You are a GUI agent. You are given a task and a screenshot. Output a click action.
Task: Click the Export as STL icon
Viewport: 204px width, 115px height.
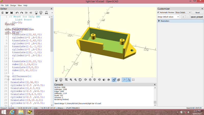[x=46, y=13]
